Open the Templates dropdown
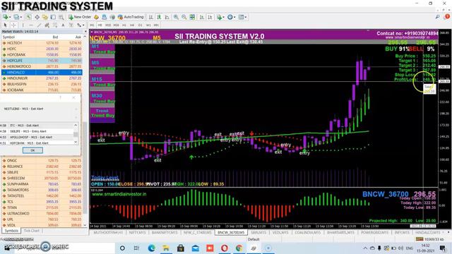This screenshot has height=254, width=452. pyautogui.click(x=242, y=17)
